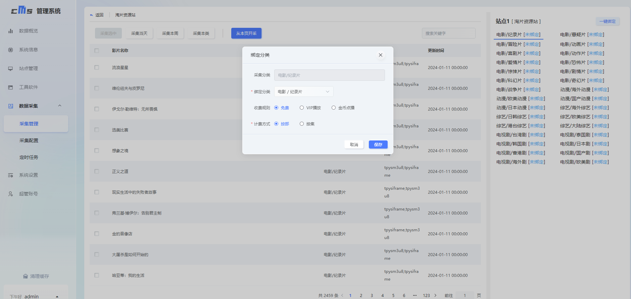Click the 采集当天 button

click(x=139, y=33)
